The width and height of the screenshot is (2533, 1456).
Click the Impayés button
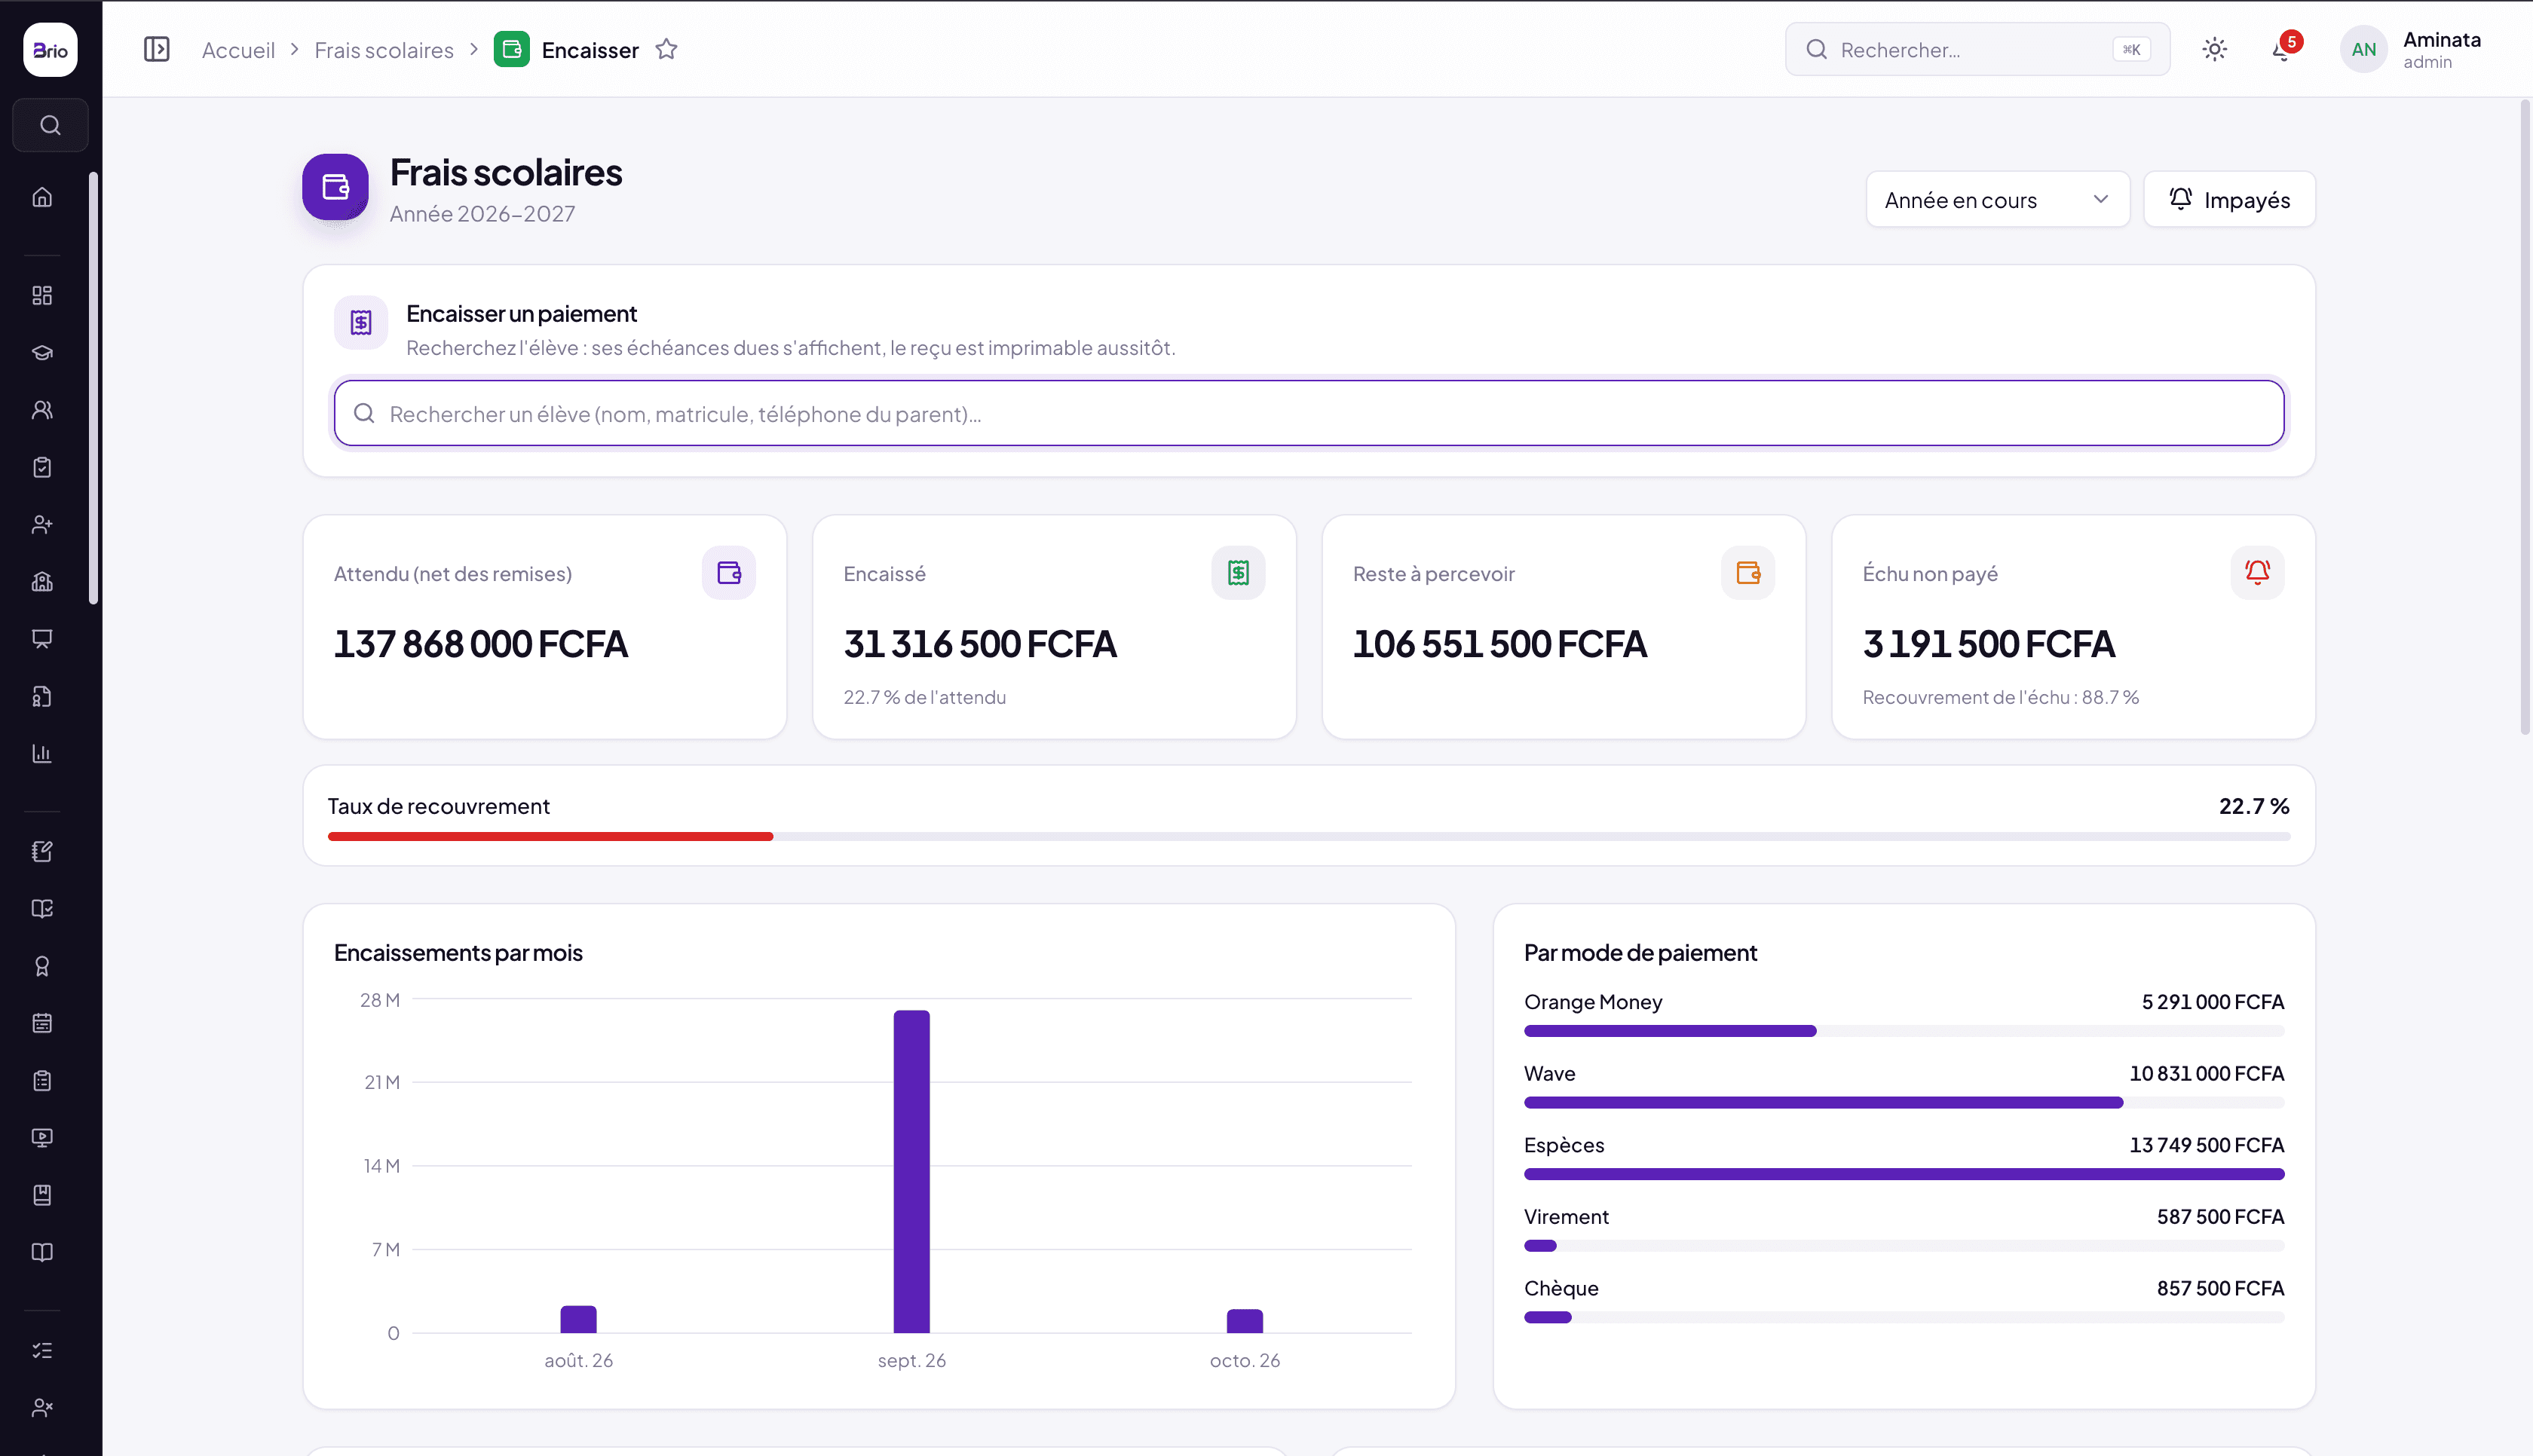[2229, 199]
